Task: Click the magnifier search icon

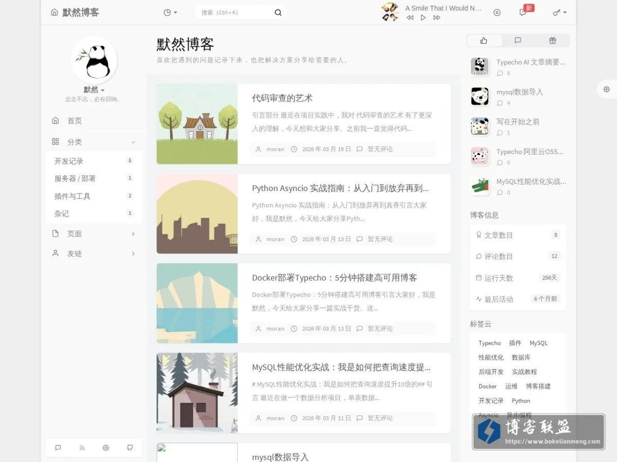Action: [278, 12]
